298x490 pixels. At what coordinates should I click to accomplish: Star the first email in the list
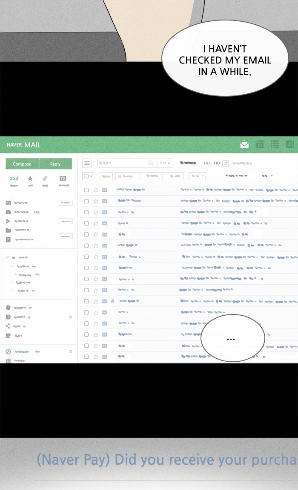(x=96, y=190)
